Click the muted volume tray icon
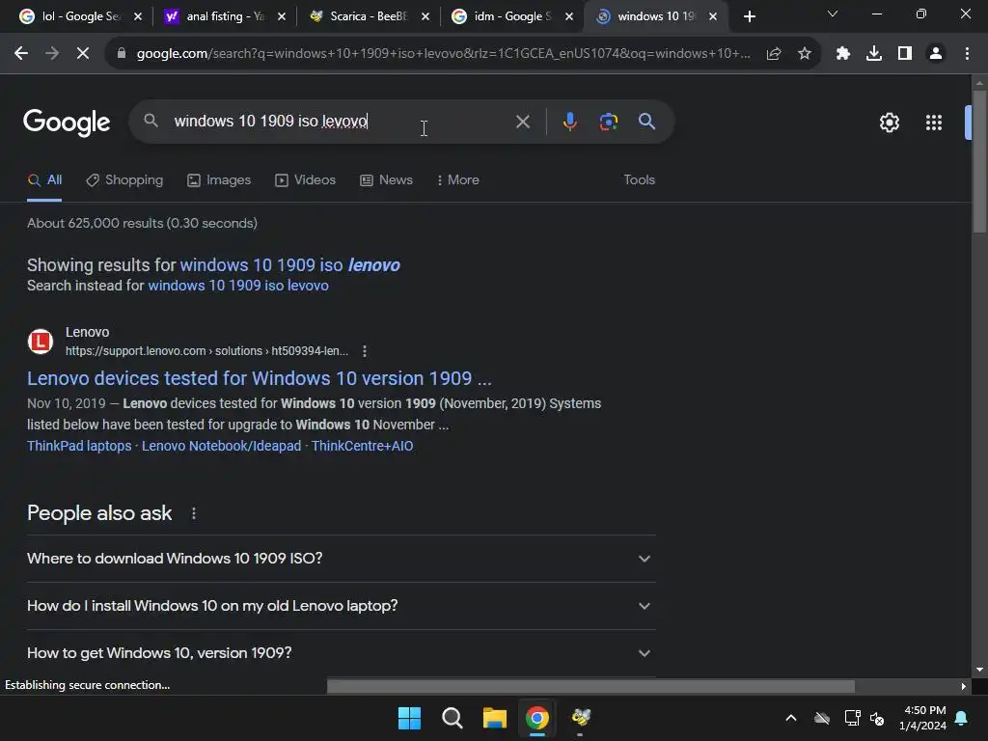The width and height of the screenshot is (988, 741). (x=876, y=718)
